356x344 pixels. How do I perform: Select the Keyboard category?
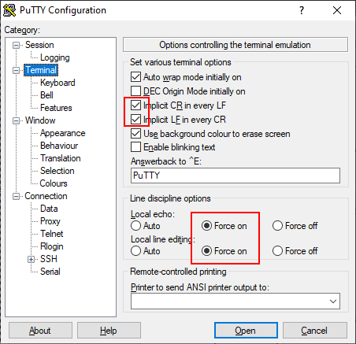(57, 83)
